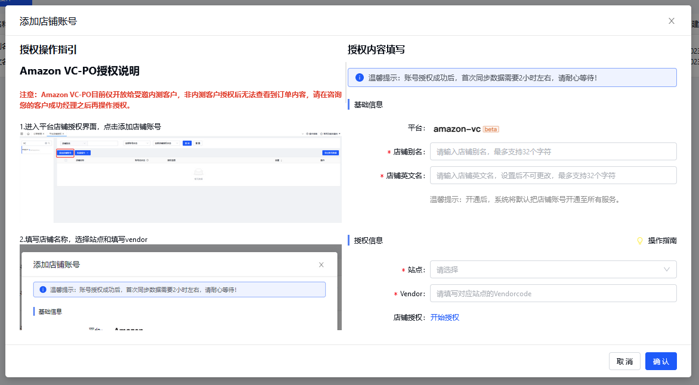Focus the 店铺英文名 input field
This screenshot has width=699, height=385.
pyautogui.click(x=553, y=175)
